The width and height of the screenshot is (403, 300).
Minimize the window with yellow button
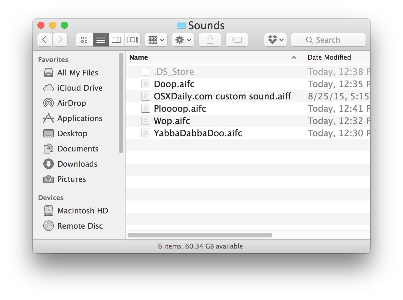click(53, 25)
